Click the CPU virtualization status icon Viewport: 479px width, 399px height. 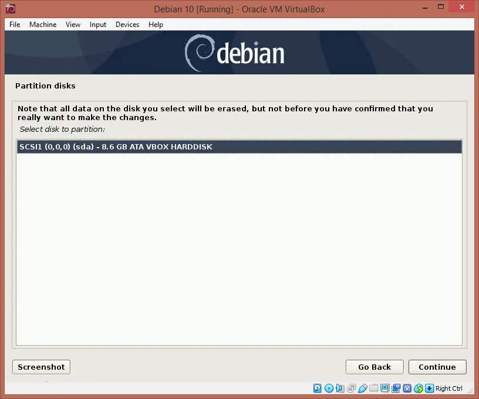tap(407, 388)
